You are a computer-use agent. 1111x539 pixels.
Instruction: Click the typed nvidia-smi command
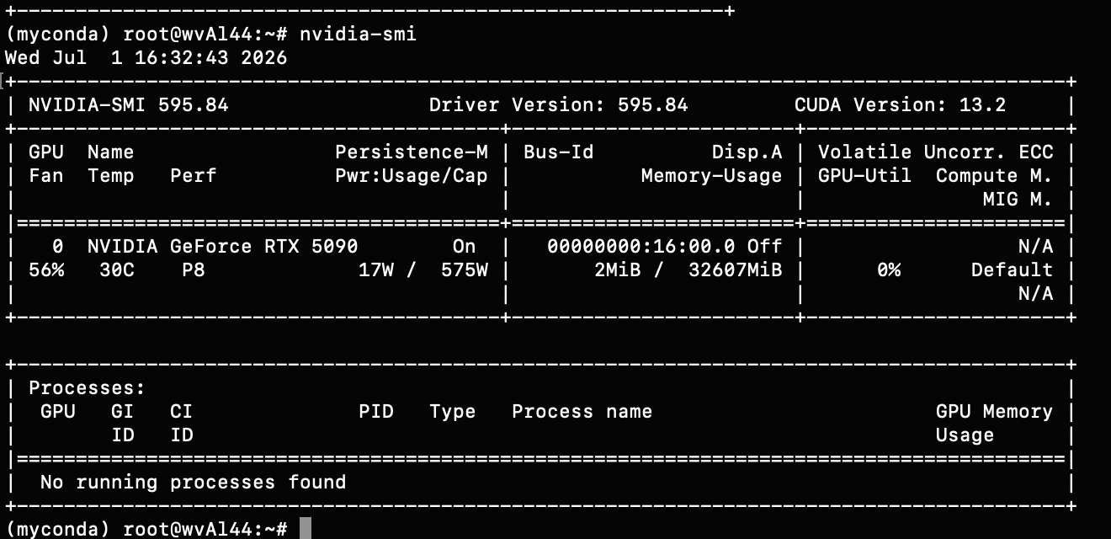(x=359, y=35)
